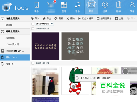
Task: Go to the 视频 (Video) section
Action: [x=105, y=7]
